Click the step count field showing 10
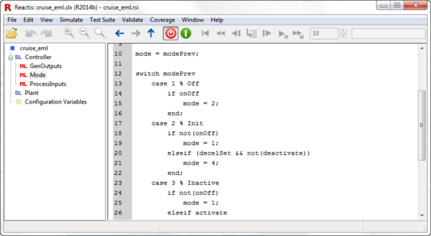This screenshot has width=431, height=236. (324, 34)
